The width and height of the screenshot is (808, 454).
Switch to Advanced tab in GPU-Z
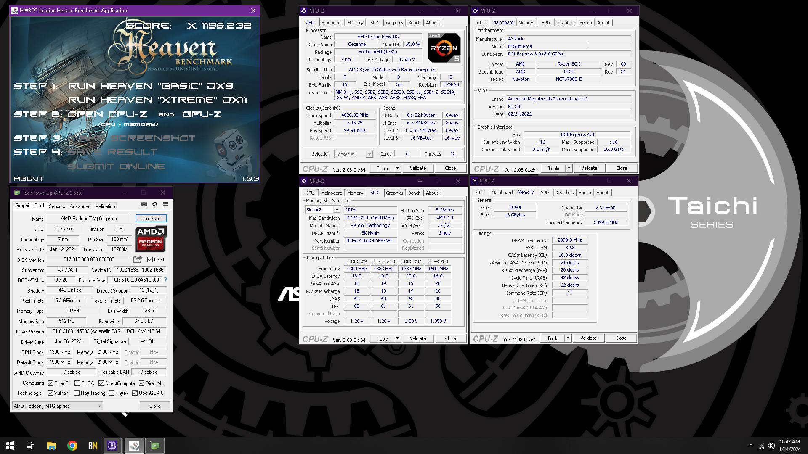point(80,206)
